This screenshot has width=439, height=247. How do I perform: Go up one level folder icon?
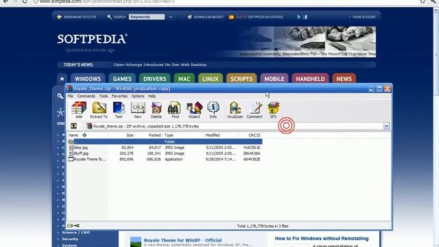73,126
